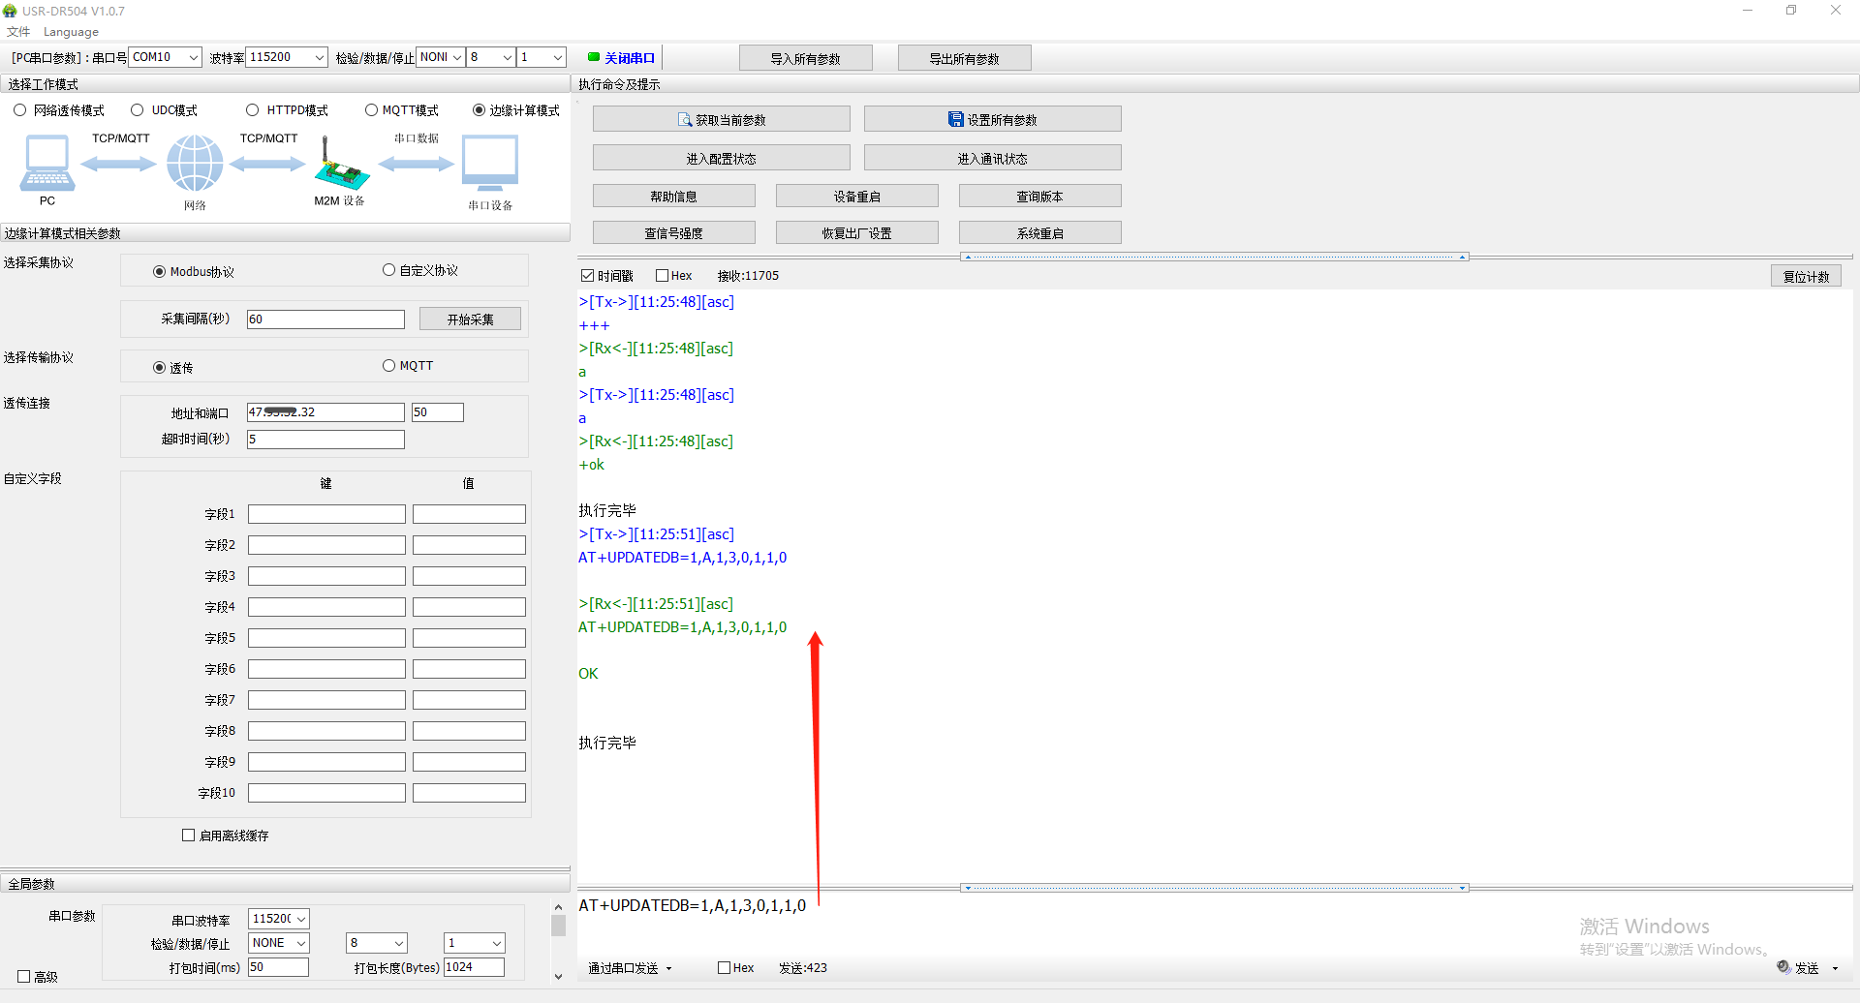Screen dimensions: 1860x1003
Task: Click the Get Current Parameters (获取当前参数) button
Action: click(721, 120)
